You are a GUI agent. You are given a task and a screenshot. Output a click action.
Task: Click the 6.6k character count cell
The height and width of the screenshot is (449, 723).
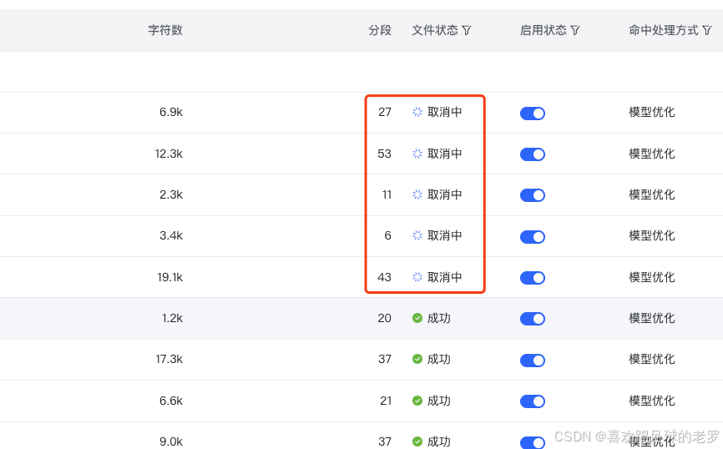(171, 401)
